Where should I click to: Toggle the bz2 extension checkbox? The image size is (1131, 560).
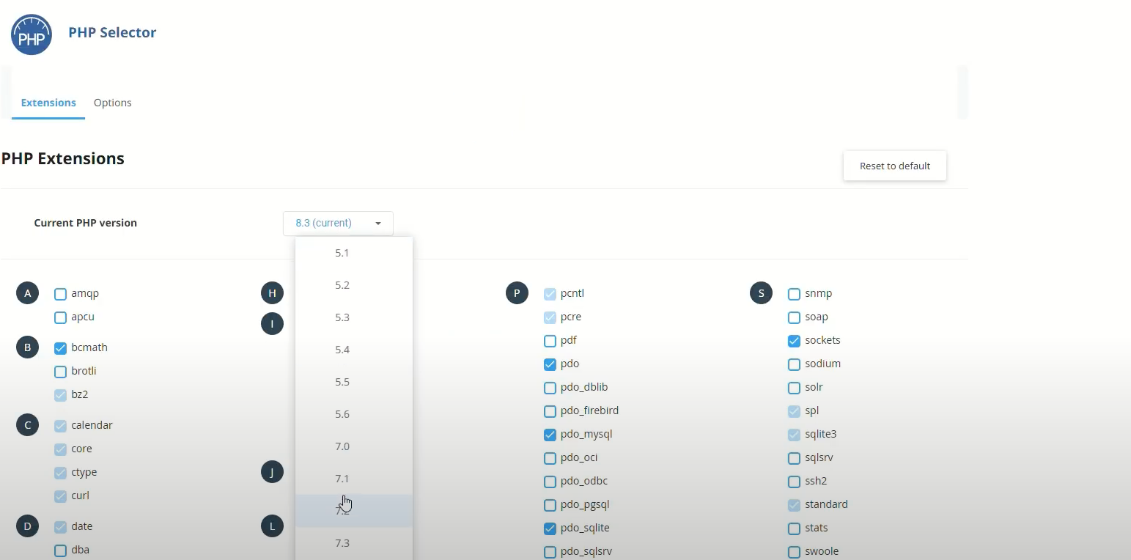[x=61, y=395]
